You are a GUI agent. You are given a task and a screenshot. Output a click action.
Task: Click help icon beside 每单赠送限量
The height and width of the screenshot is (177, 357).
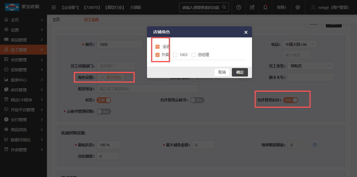click(x=315, y=145)
